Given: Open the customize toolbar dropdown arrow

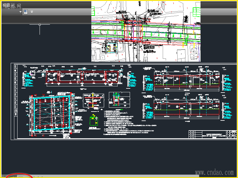Looking at the screenshot, I should 32,12.
